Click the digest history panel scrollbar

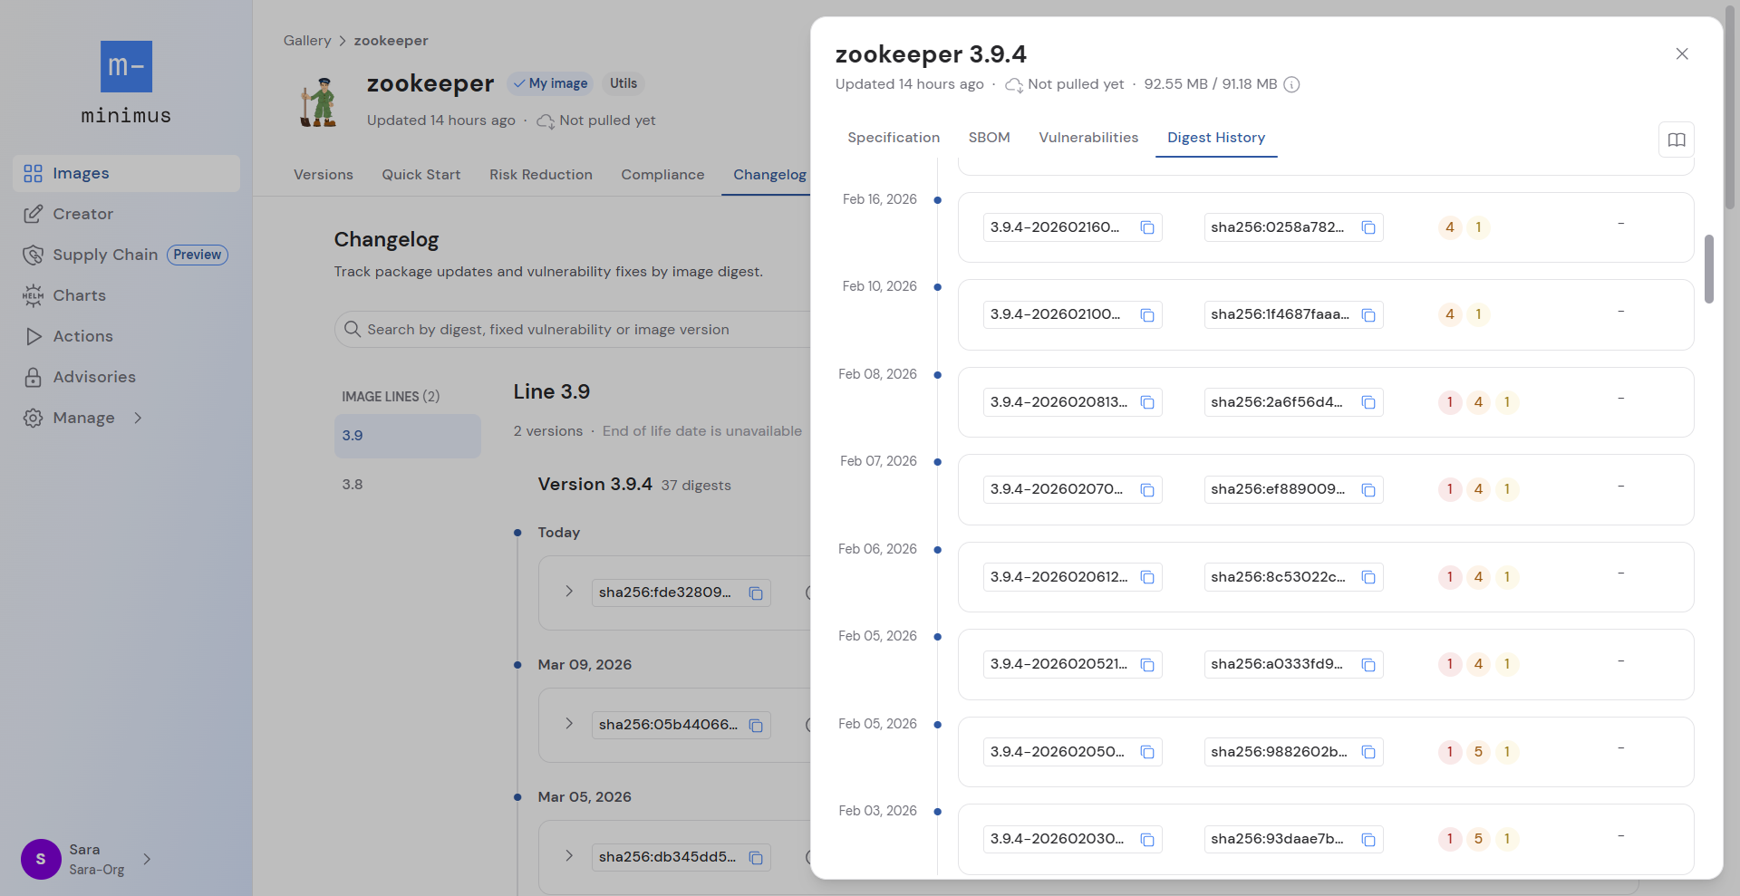(1709, 269)
